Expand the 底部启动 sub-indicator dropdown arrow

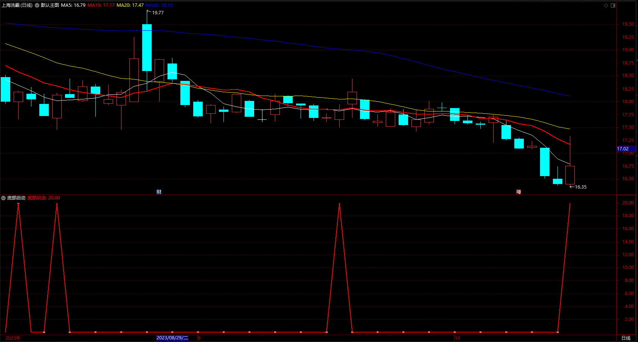(3, 198)
